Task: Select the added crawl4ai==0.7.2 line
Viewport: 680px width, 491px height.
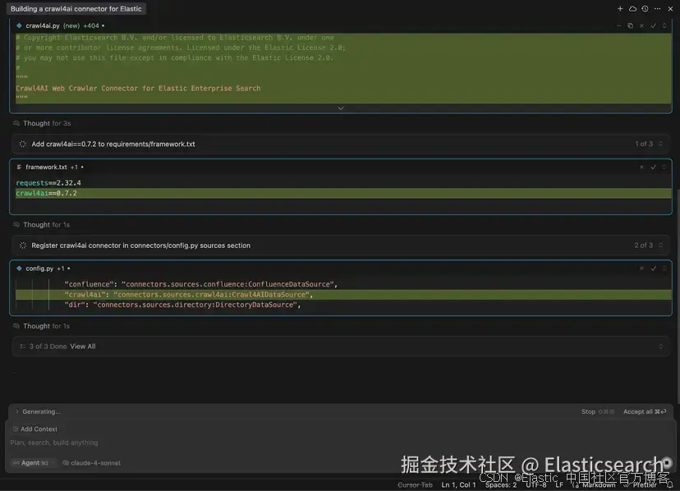Action: 343,193
